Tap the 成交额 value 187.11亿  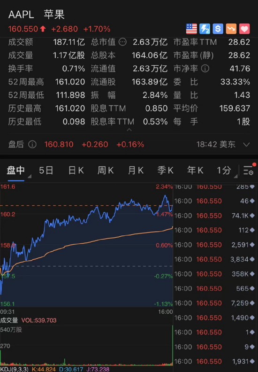[69, 42]
